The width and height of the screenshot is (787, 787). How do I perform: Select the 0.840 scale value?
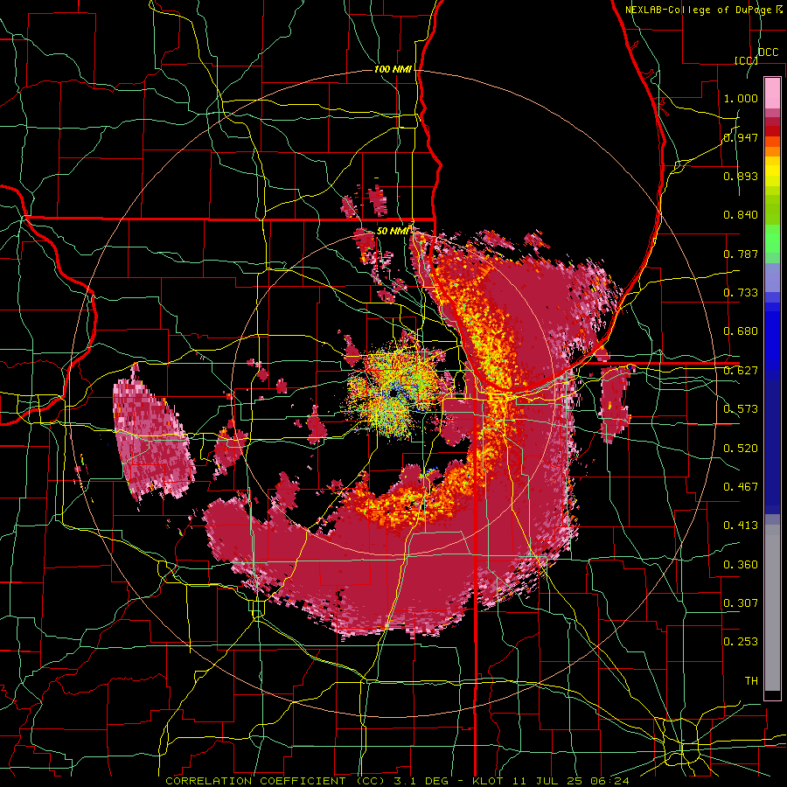click(741, 215)
